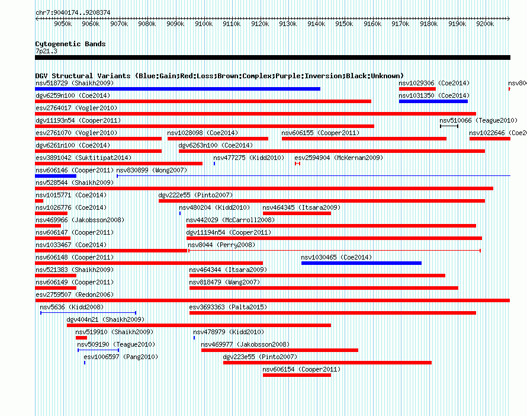Image resolution: width=527 pixels, height=416 pixels.
Task: Open dgv6263n100 (Coe2014) label
Action: pyautogui.click(x=216, y=145)
